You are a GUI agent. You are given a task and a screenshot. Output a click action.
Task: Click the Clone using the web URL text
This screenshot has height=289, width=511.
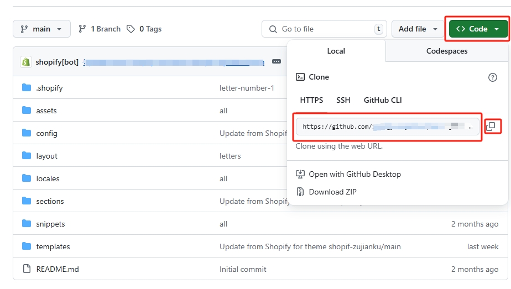coord(339,146)
